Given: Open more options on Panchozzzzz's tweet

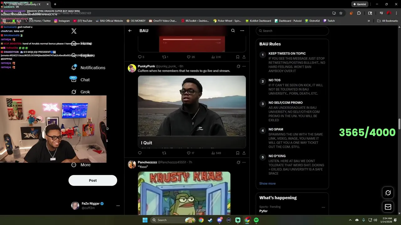Looking at the screenshot, I should [x=244, y=162].
